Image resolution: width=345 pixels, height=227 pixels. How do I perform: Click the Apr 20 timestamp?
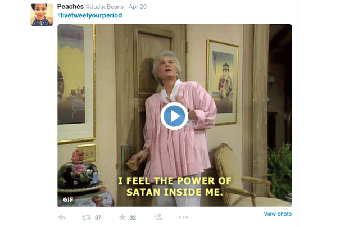click(138, 7)
